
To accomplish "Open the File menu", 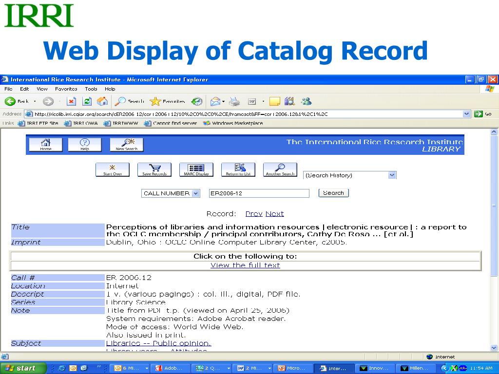I will [9, 89].
